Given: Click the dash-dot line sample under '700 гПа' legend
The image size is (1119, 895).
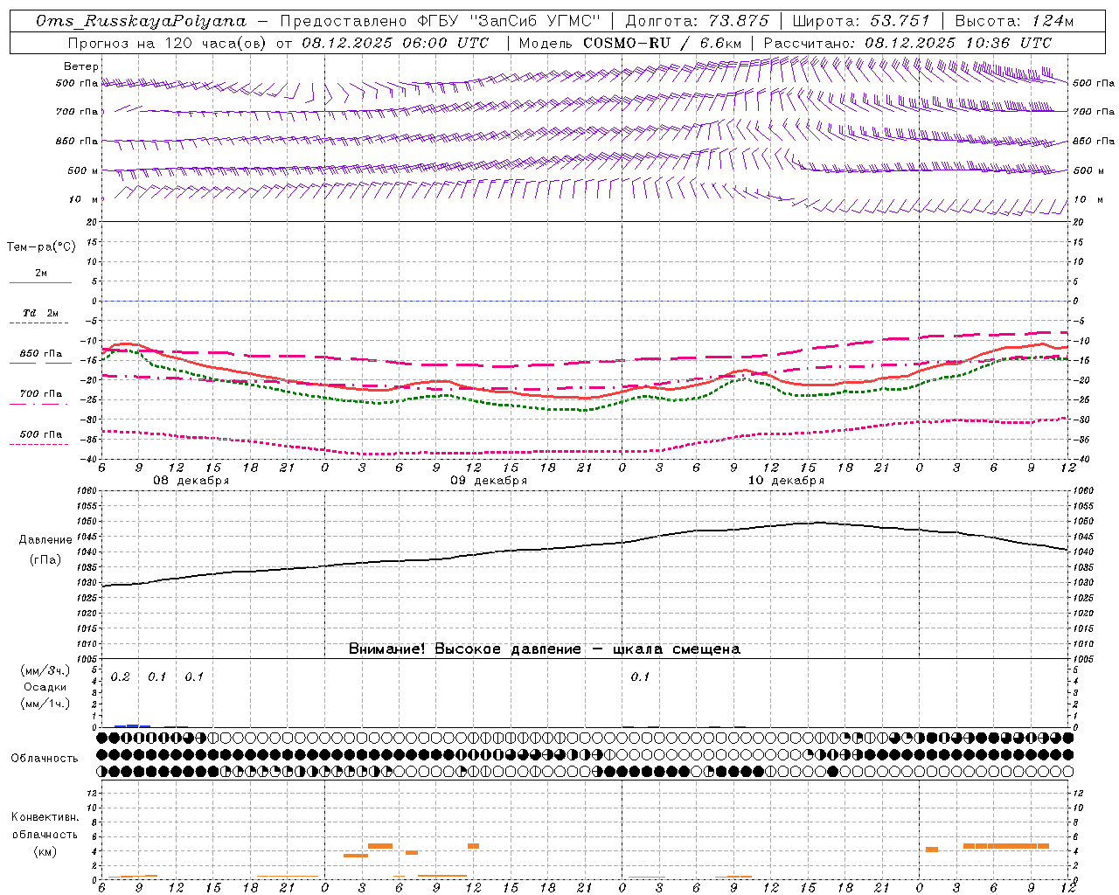Looking at the screenshot, I should (40, 405).
